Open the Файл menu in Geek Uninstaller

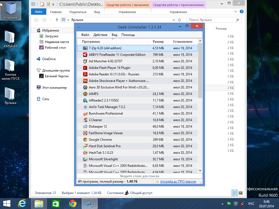(85, 35)
